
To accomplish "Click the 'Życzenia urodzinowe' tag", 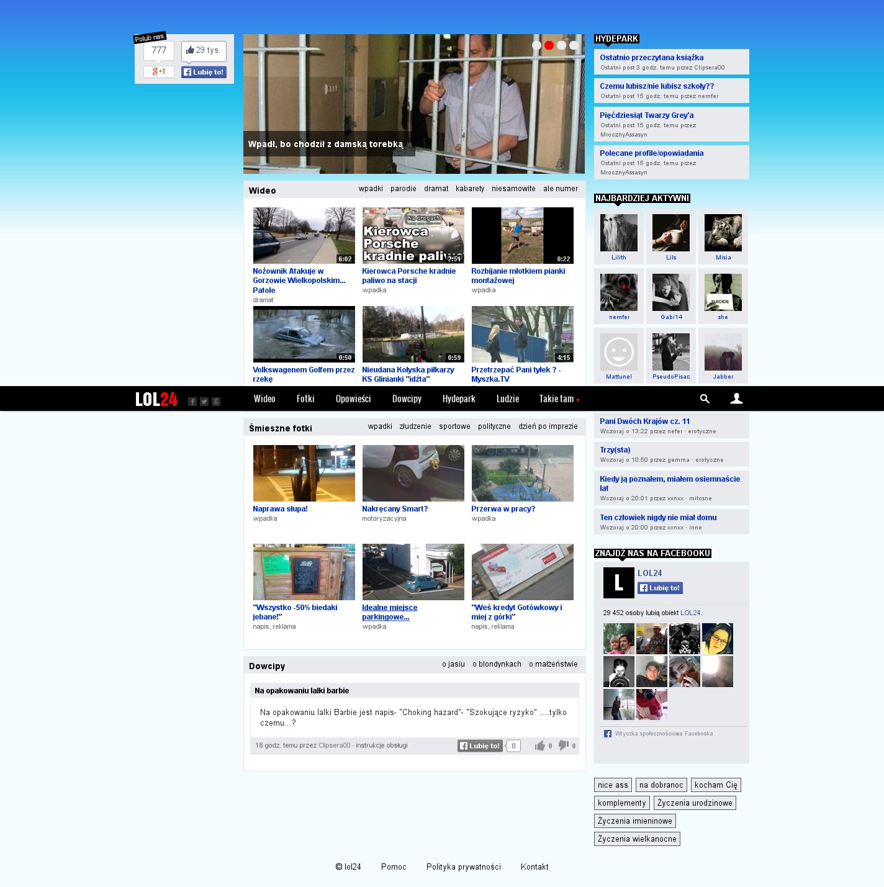I will click(x=695, y=803).
